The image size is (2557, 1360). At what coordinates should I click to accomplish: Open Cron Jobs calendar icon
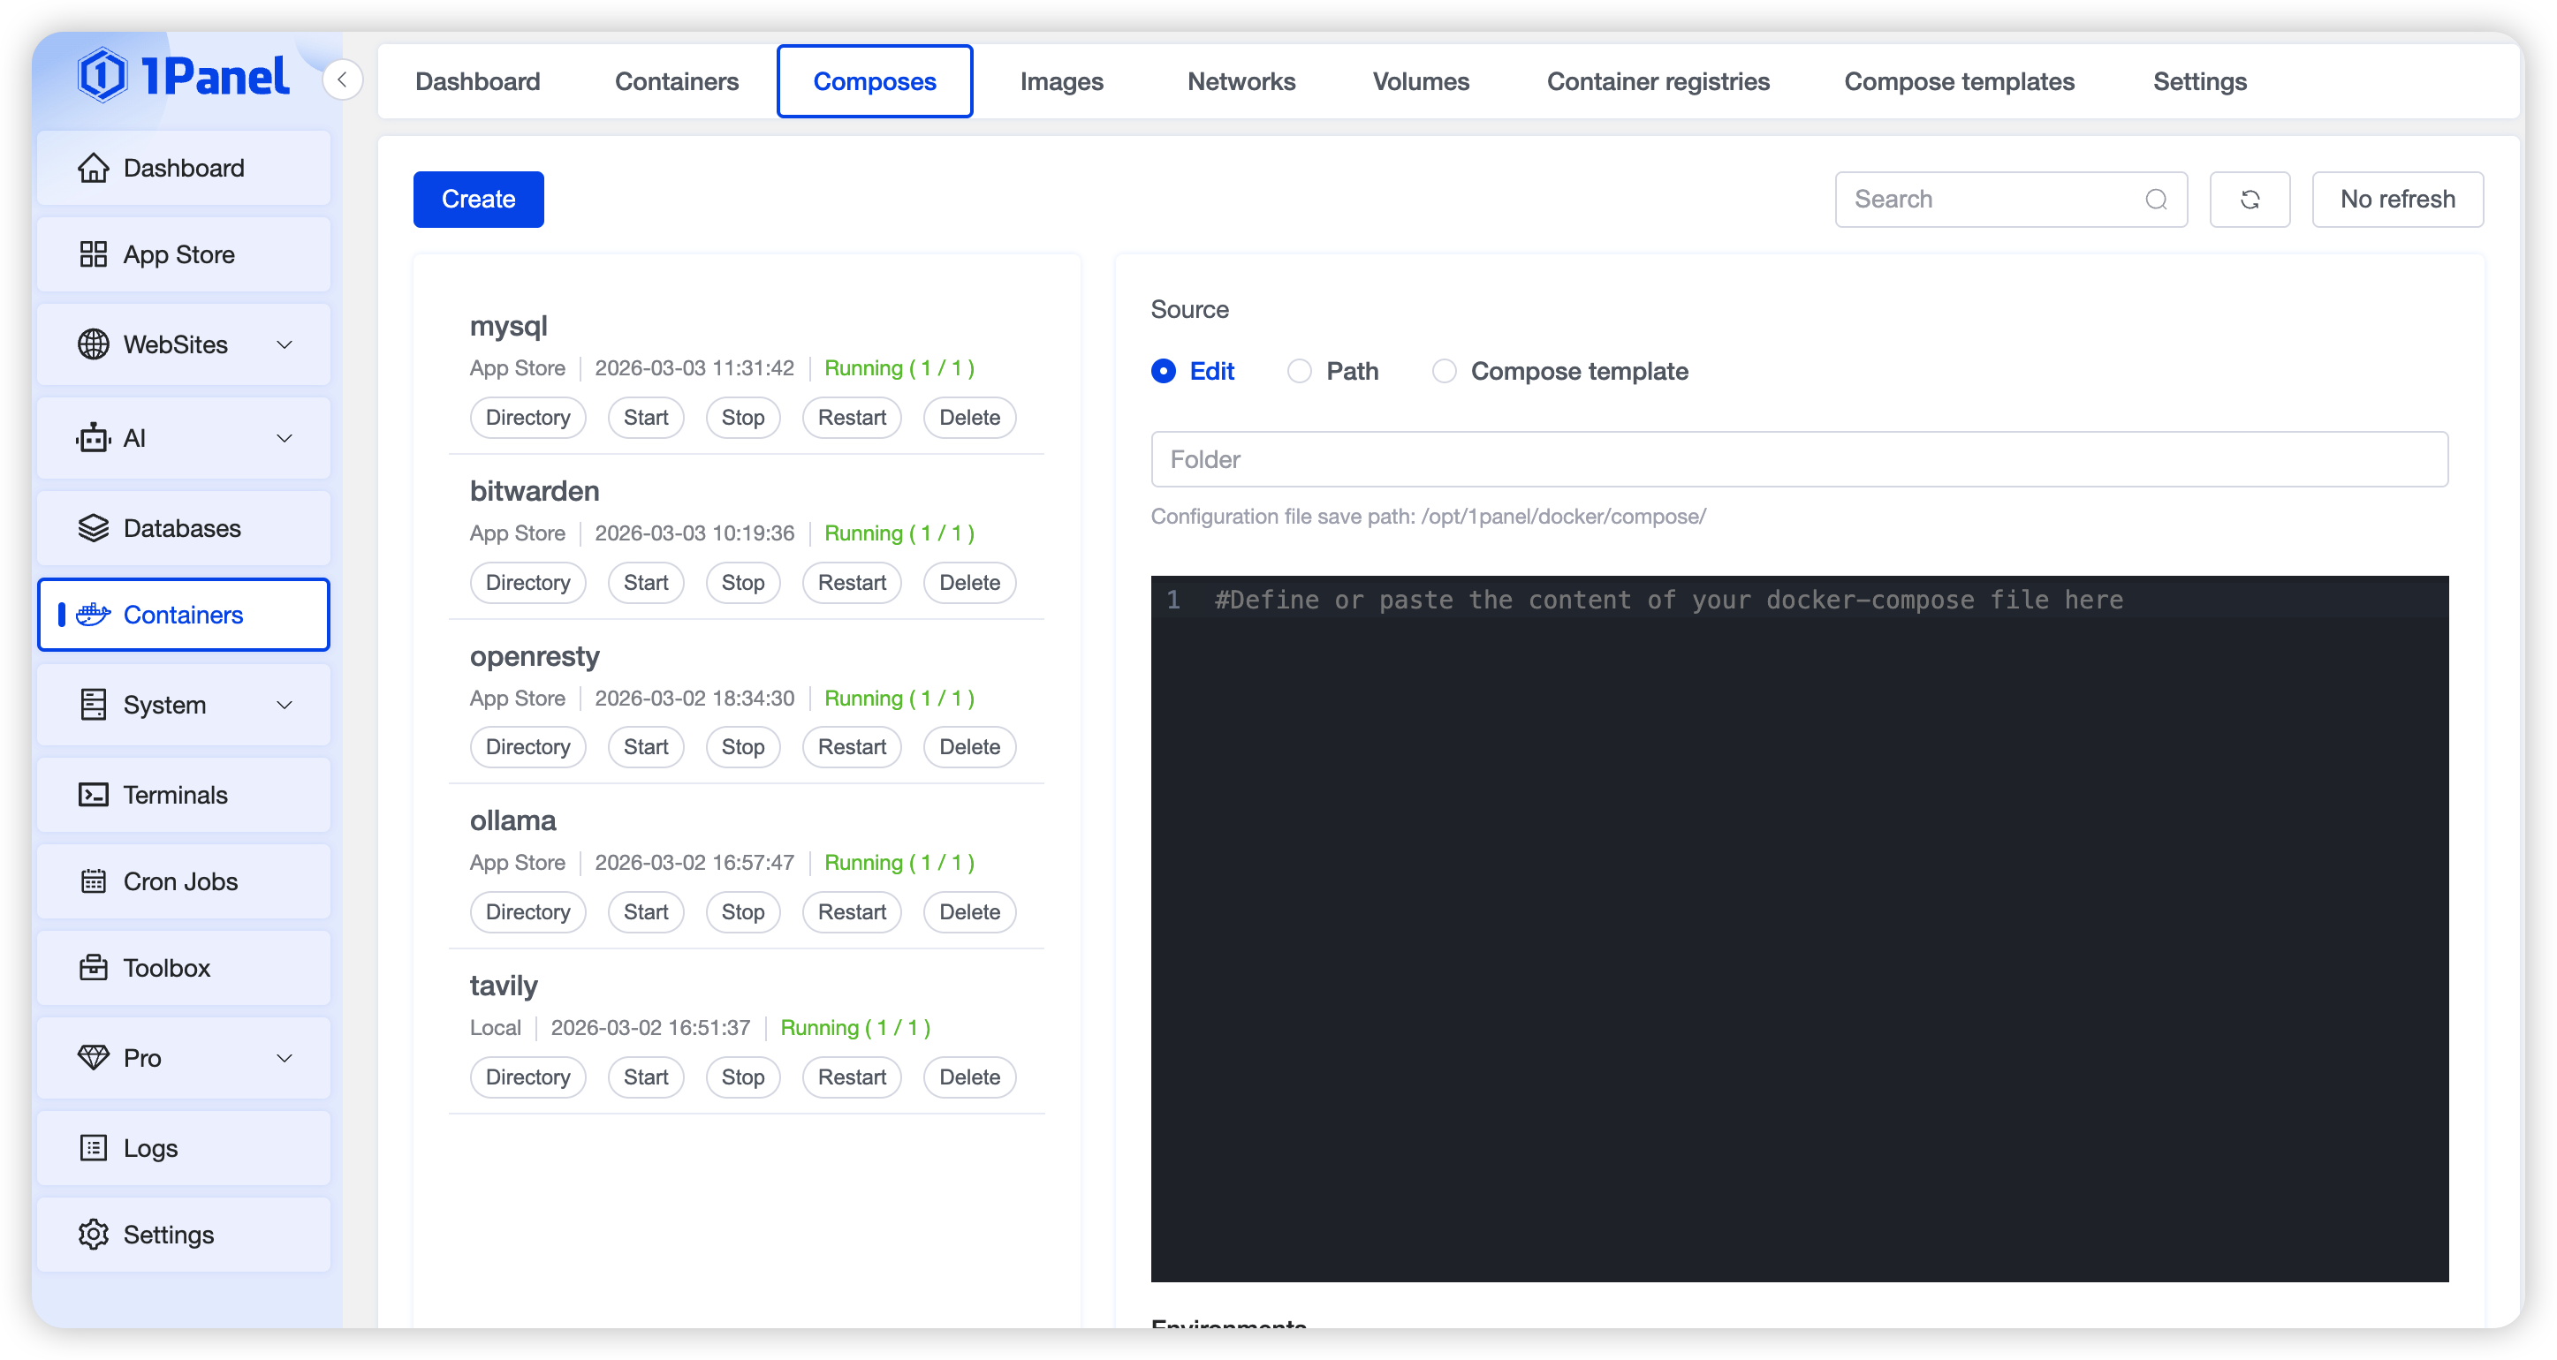(94, 880)
